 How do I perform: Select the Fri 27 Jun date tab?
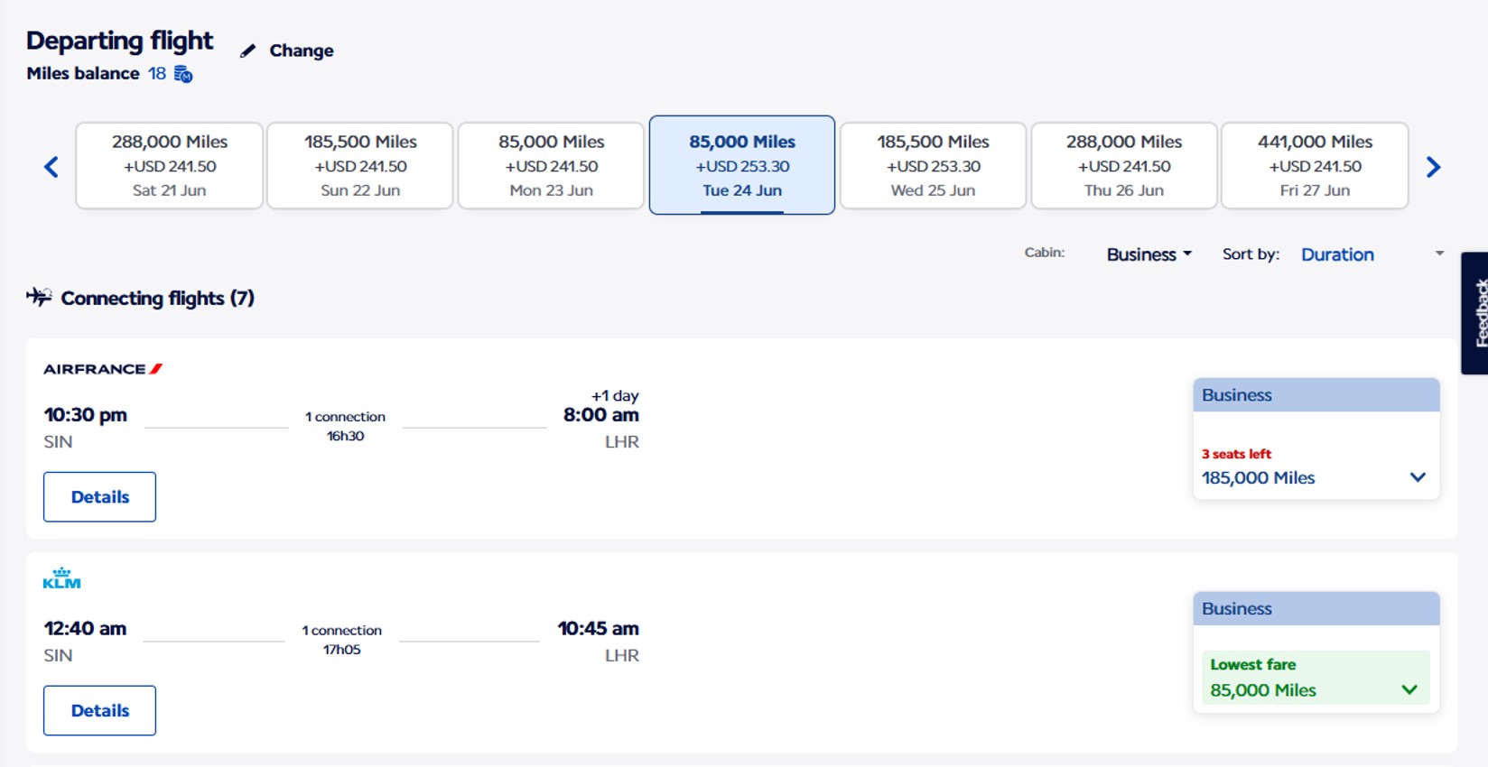click(x=1315, y=166)
